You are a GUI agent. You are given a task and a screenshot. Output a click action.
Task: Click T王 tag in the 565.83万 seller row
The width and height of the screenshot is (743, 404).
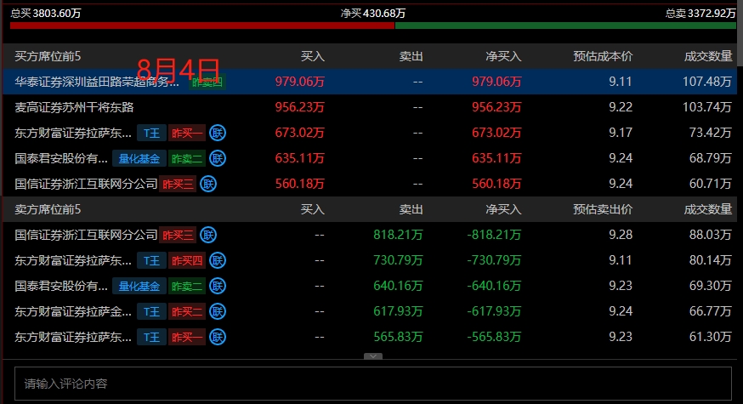click(151, 338)
